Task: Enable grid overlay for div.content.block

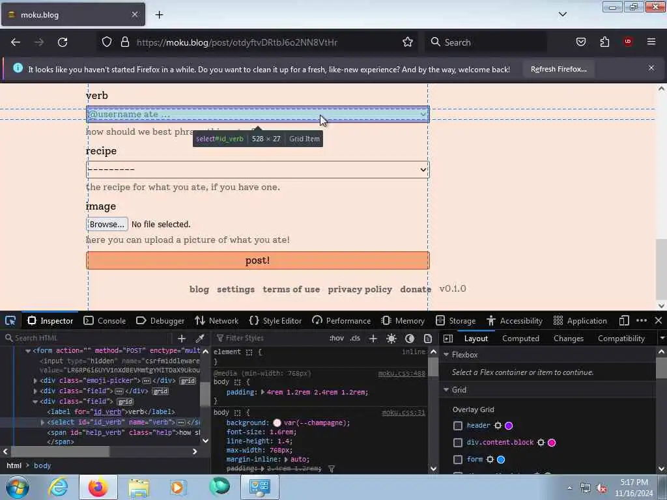Action: click(458, 443)
